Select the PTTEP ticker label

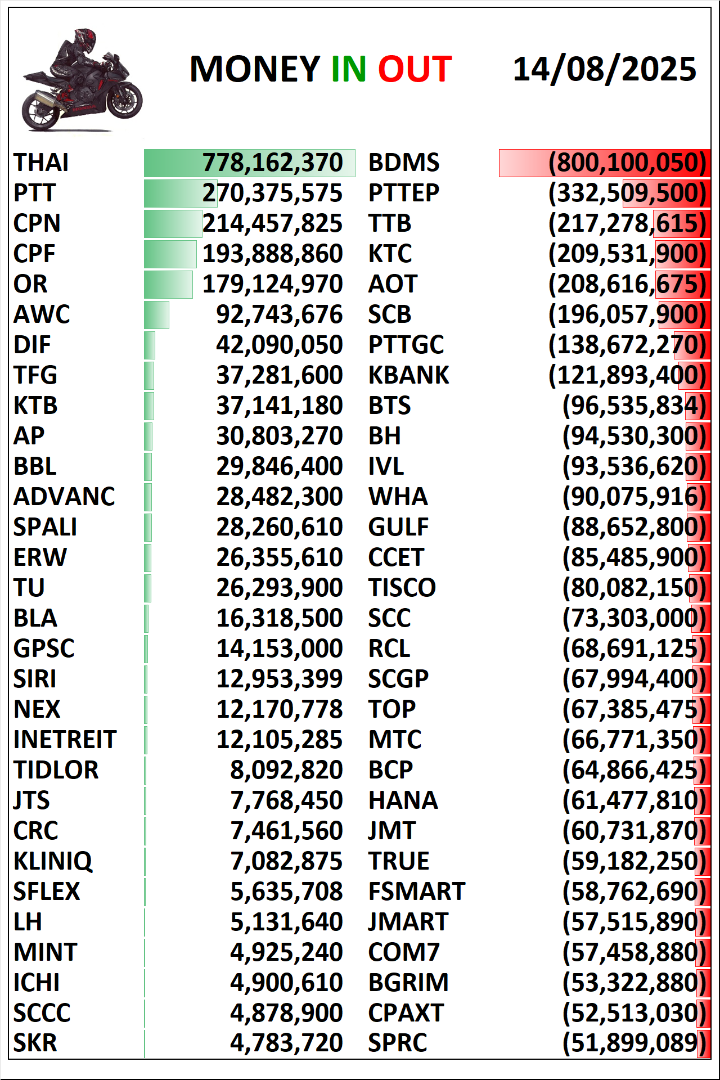pyautogui.click(x=403, y=193)
